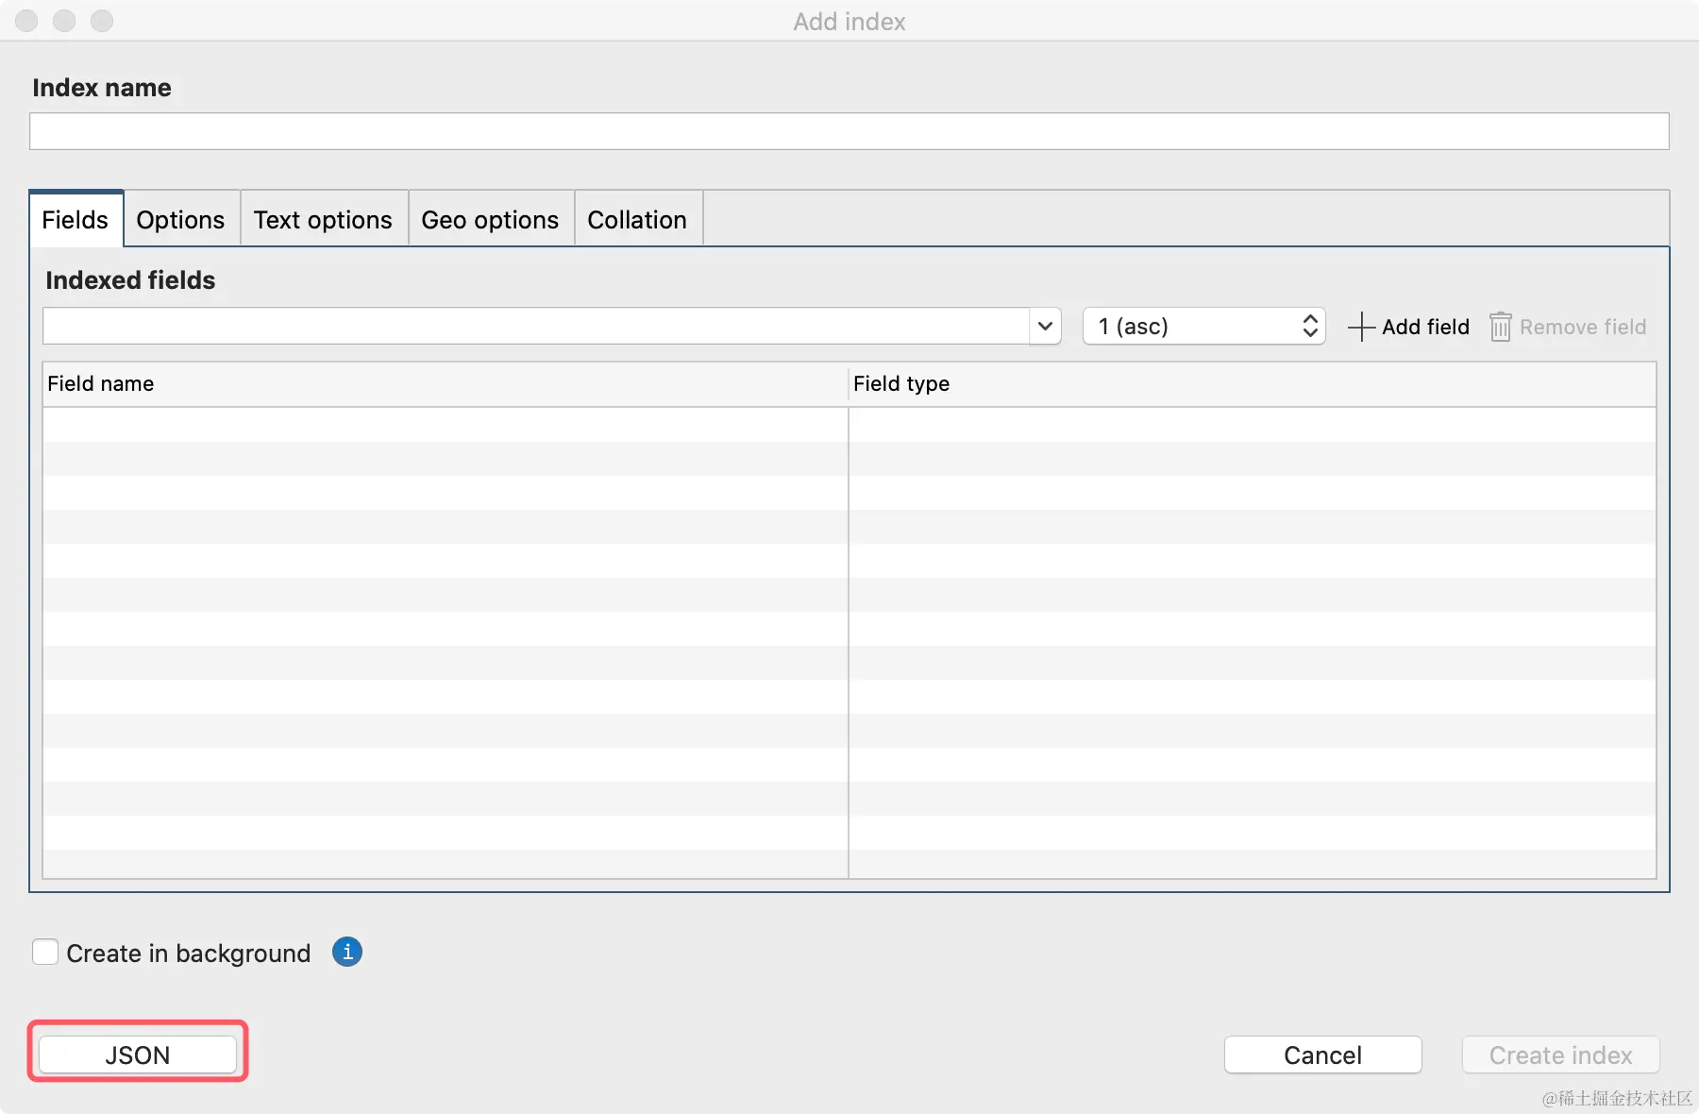Go to the Geo options tab

coord(490,220)
